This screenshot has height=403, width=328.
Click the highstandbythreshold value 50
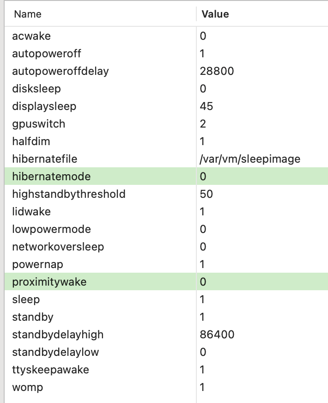[x=207, y=194]
